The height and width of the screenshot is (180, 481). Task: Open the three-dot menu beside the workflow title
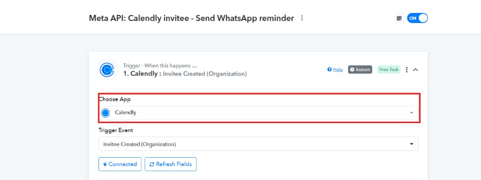[302, 18]
